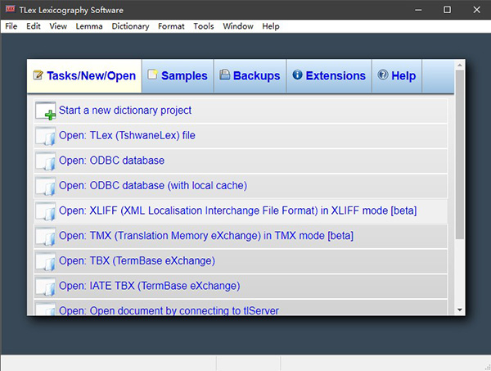Minimize the TLex window
This screenshot has height=371, width=491.
coord(418,10)
